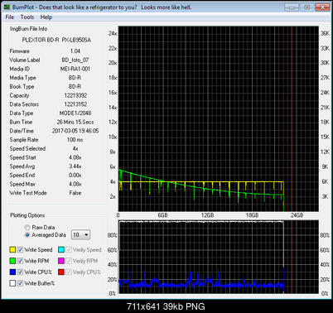
Task: Click the Capacity value 12219392
Action: click(x=75, y=95)
